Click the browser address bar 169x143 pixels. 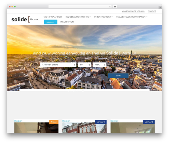click(80, 7)
